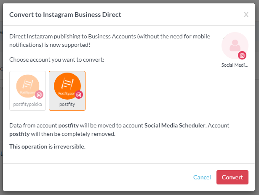Click the pink person silhouette profile picture
The image size is (259, 195).
[234, 46]
